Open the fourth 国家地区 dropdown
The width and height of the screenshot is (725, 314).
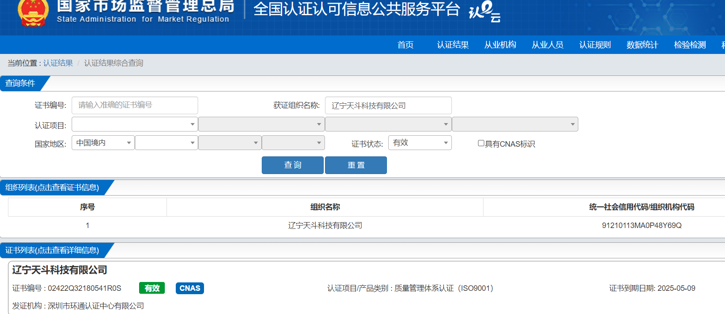[293, 143]
